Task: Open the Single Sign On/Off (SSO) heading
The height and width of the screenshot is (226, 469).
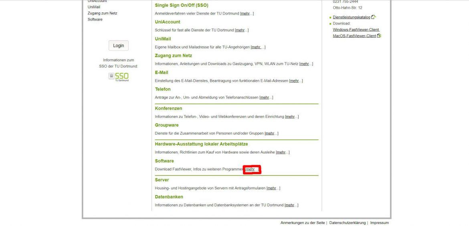Action: pyautogui.click(x=182, y=5)
